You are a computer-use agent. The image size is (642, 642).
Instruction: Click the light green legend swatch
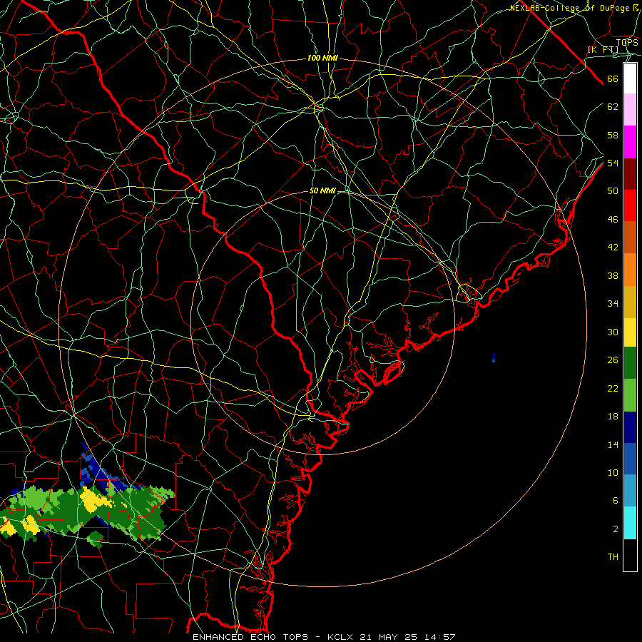[x=630, y=395]
